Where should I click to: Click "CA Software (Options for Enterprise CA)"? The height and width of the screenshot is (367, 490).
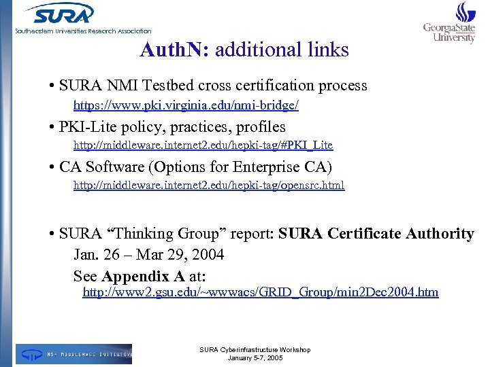coord(195,167)
